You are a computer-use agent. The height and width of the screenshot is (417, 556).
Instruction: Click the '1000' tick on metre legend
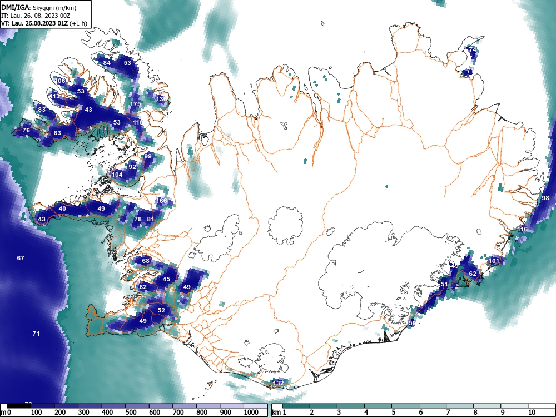tap(251, 412)
